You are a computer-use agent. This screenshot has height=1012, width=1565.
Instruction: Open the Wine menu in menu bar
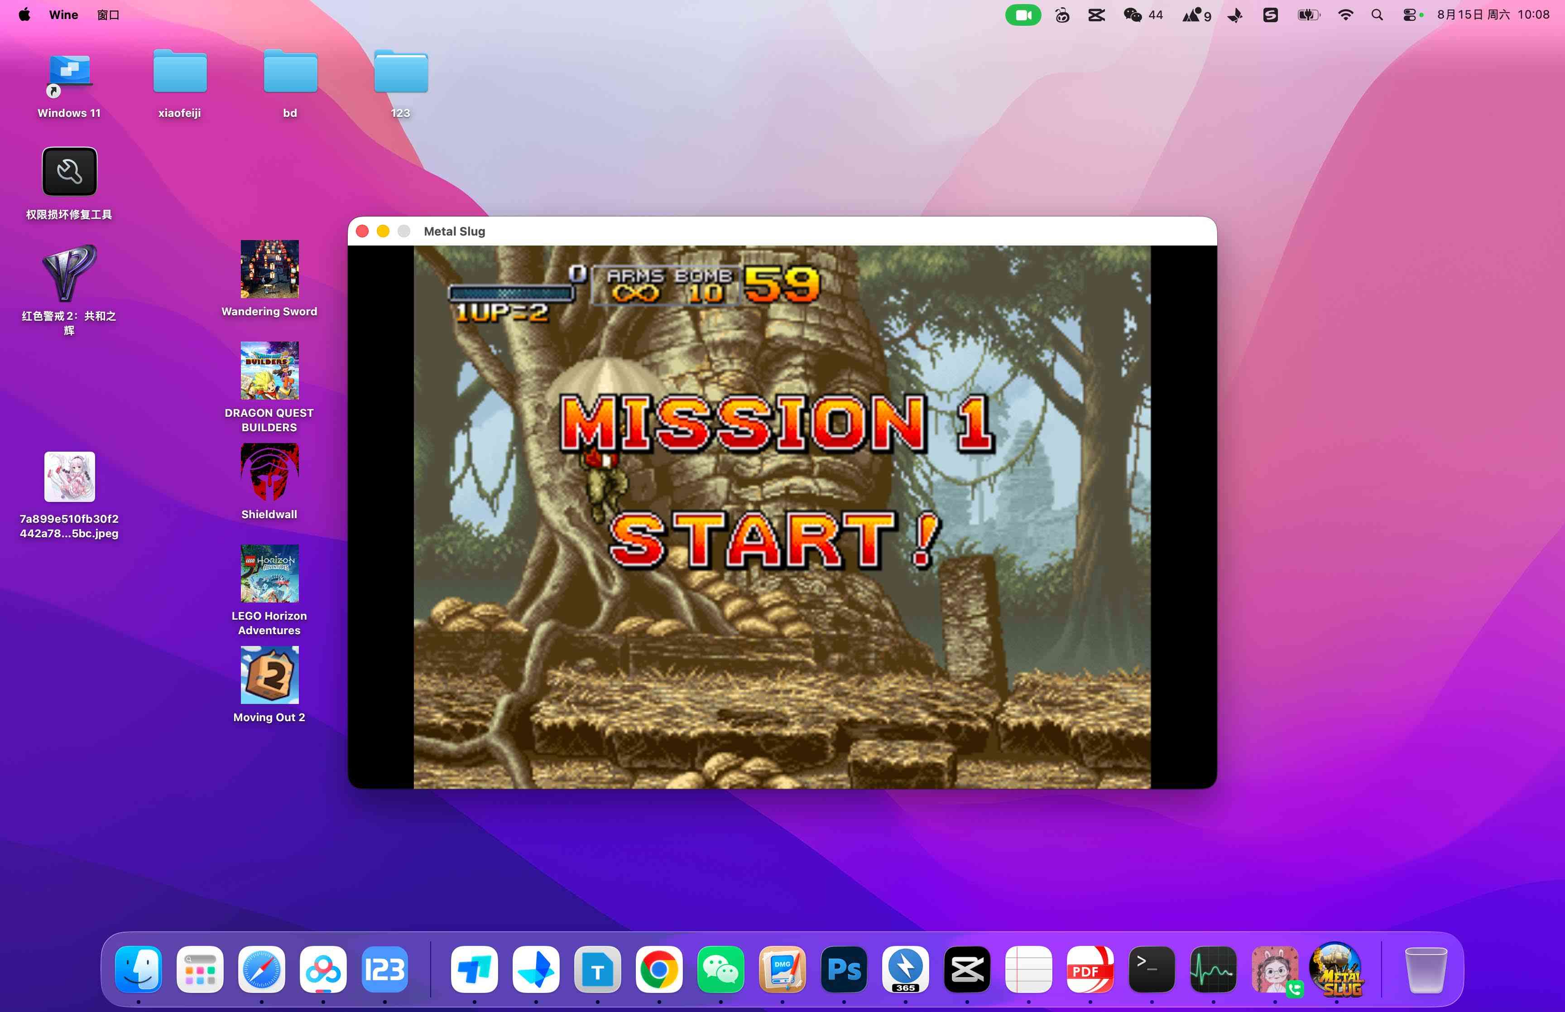(63, 14)
